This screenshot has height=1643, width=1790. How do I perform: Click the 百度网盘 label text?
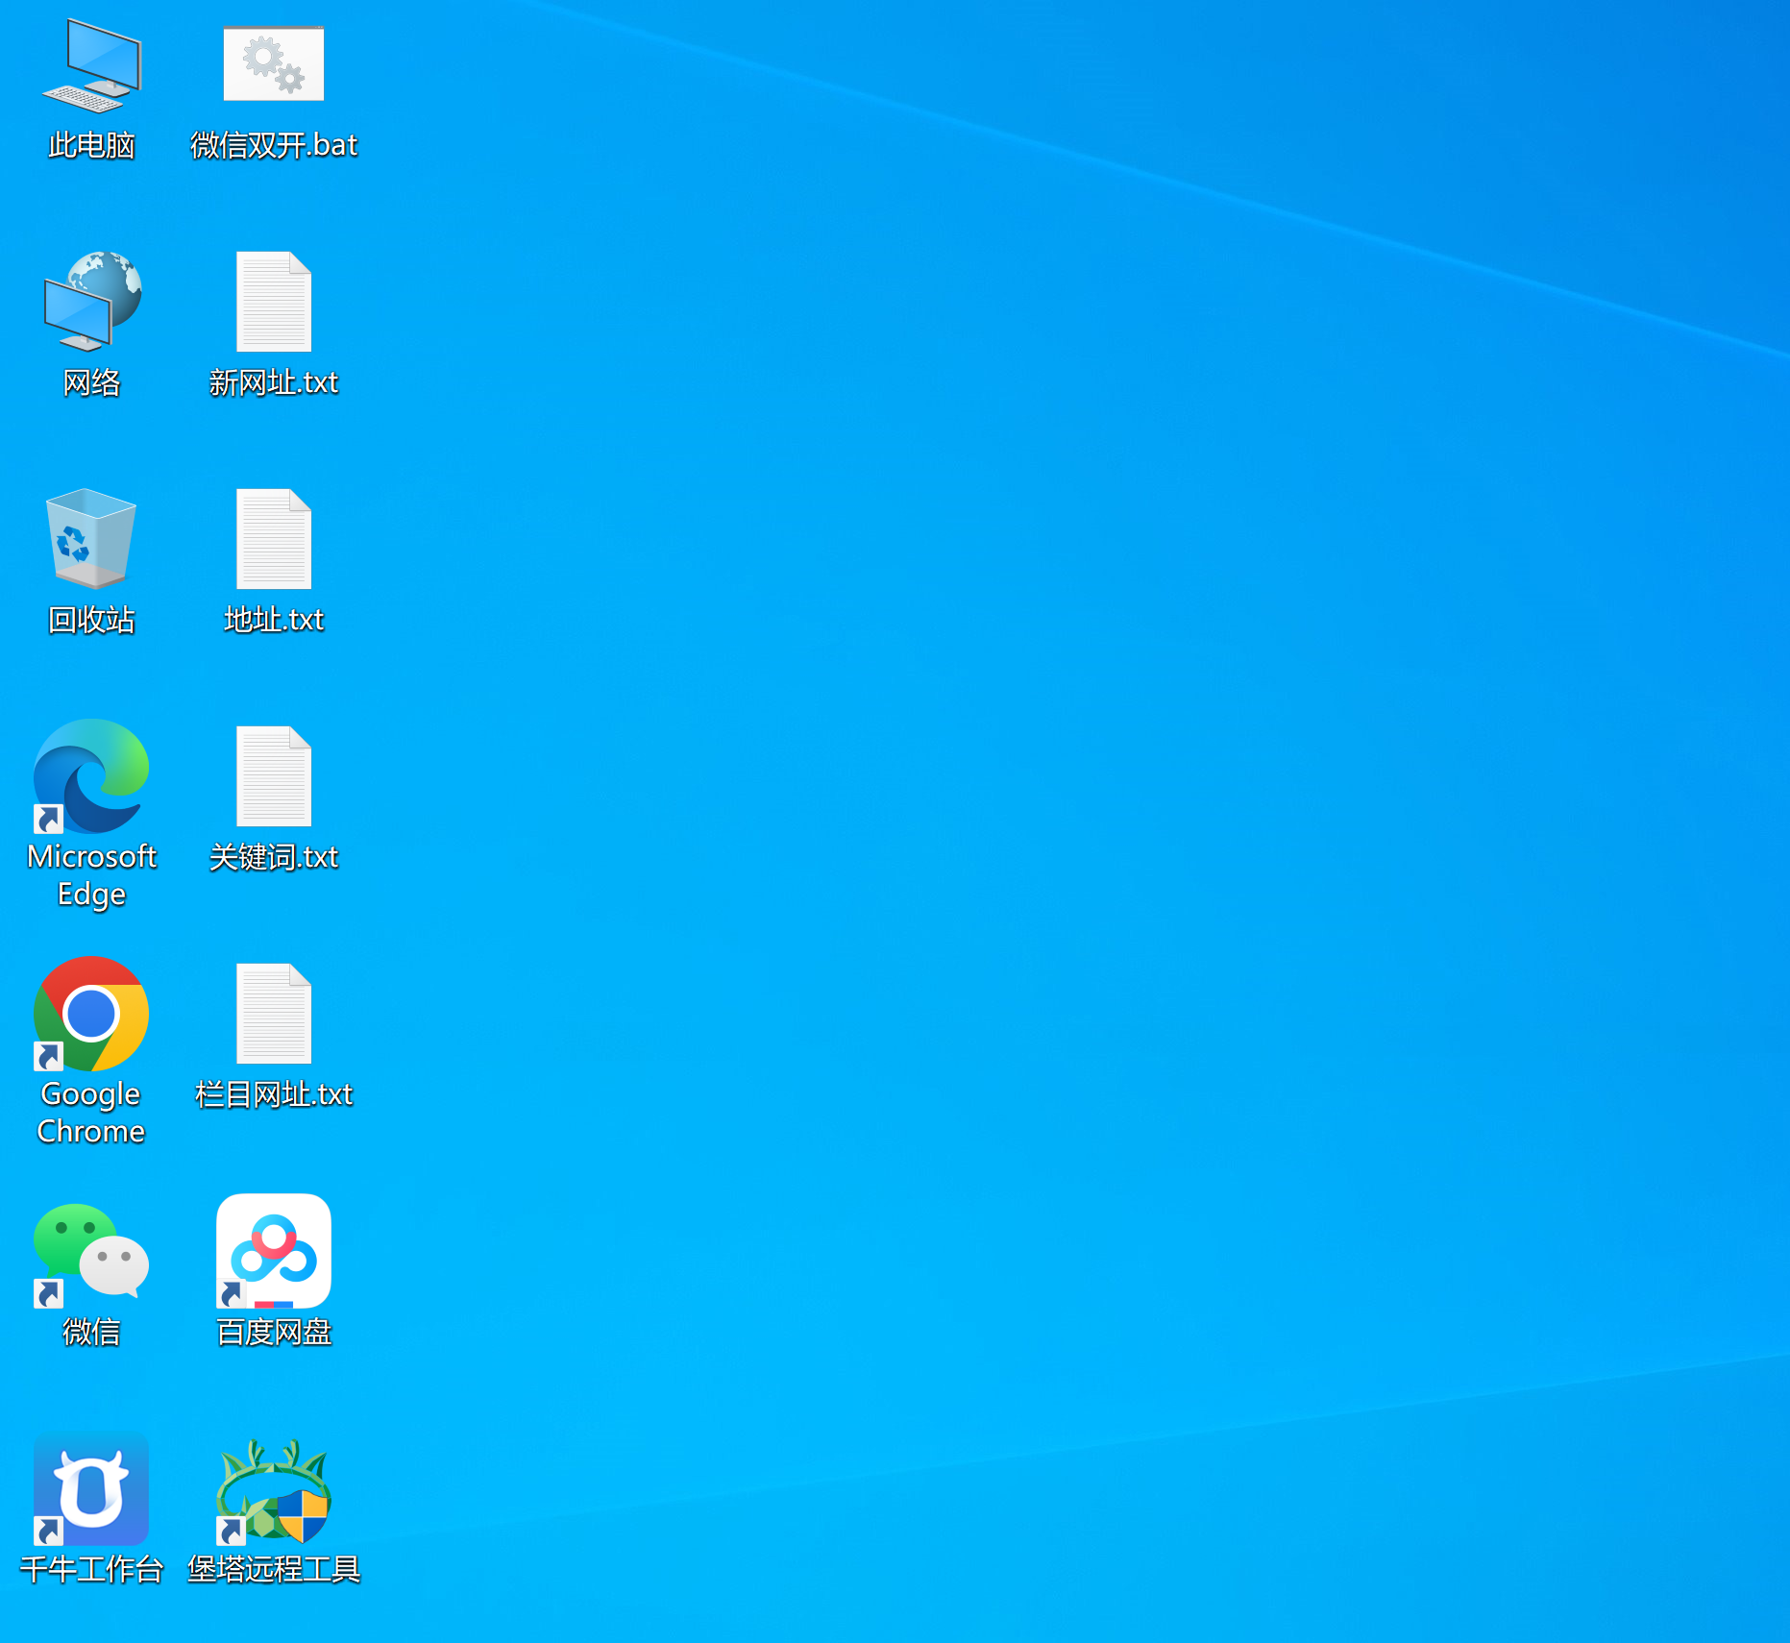click(274, 1332)
